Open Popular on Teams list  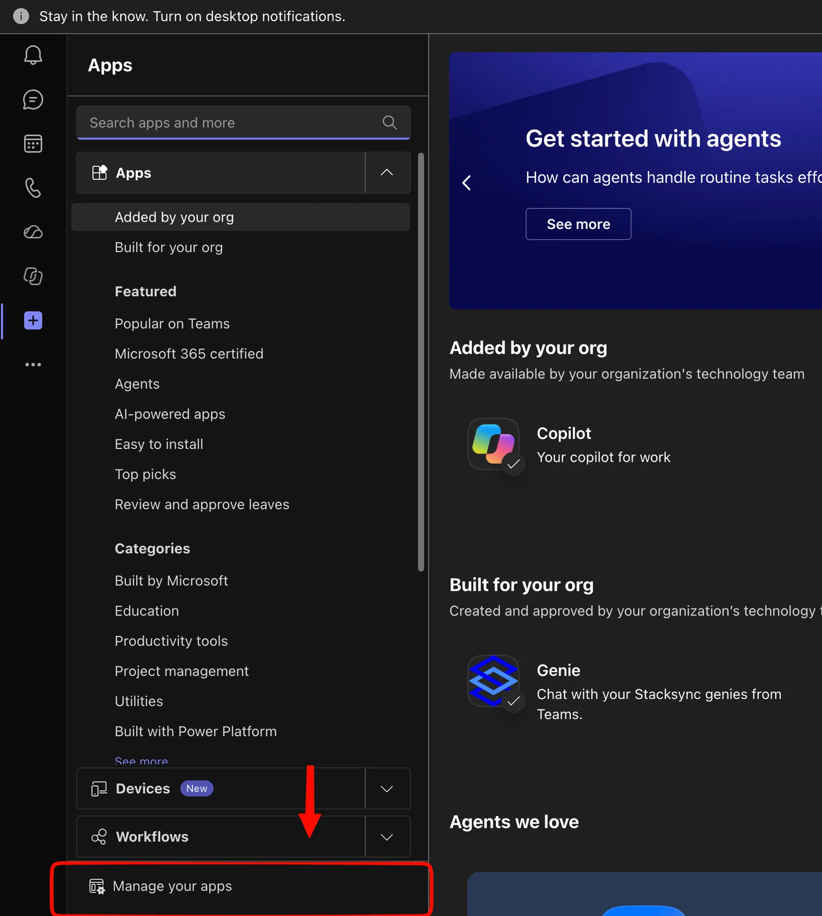coord(172,324)
